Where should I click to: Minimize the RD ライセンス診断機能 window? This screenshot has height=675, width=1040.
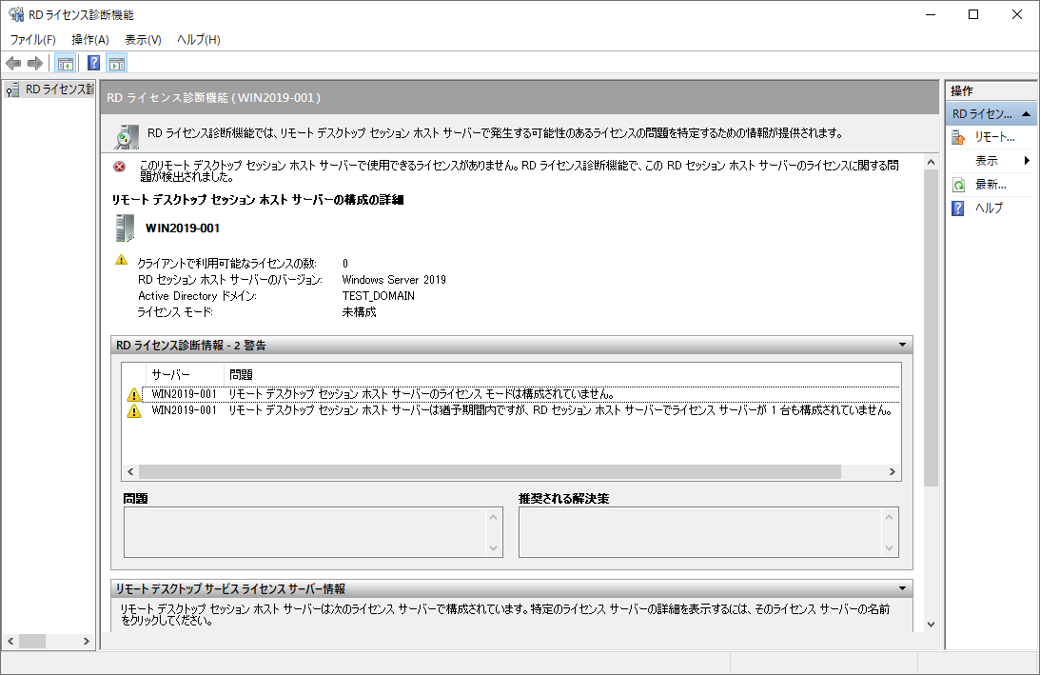click(931, 14)
